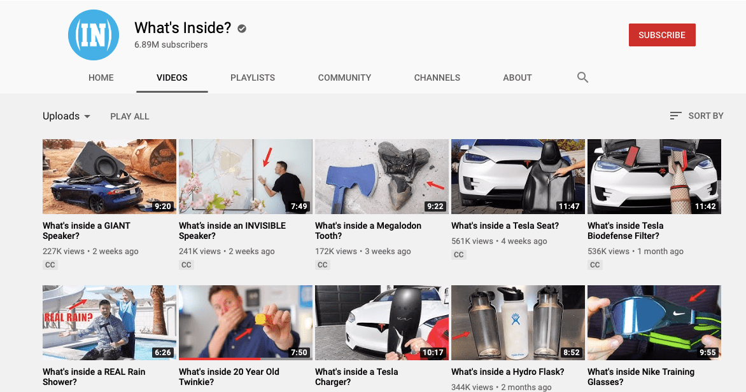Open 'What's inside Nike Training Glasses?' title
Image resolution: width=746 pixels, height=392 pixels.
coord(641,377)
